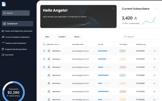Open the Location filter dropdown
The height and width of the screenshot is (101, 162).
coord(62,37)
